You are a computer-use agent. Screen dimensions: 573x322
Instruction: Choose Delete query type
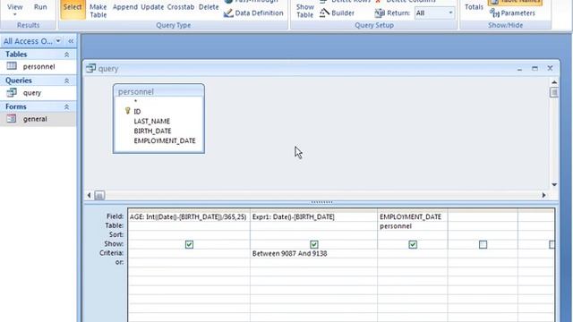(x=209, y=7)
